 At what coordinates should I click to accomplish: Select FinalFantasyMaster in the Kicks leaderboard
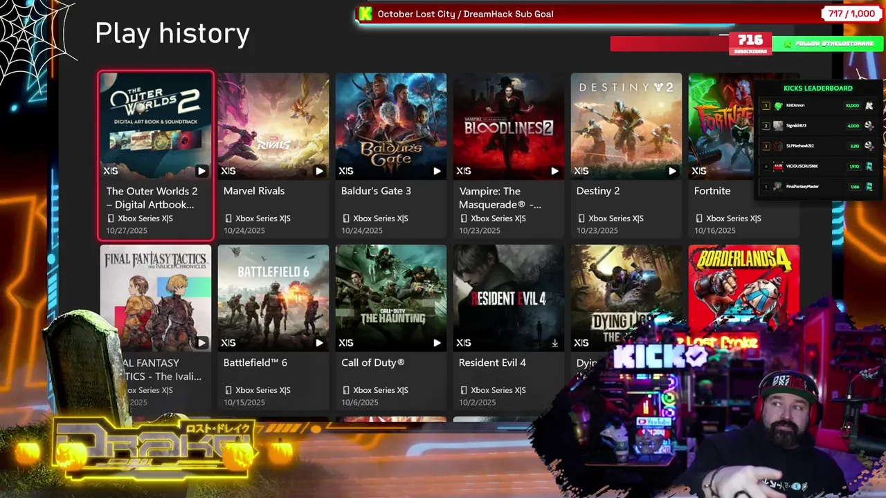(x=817, y=186)
